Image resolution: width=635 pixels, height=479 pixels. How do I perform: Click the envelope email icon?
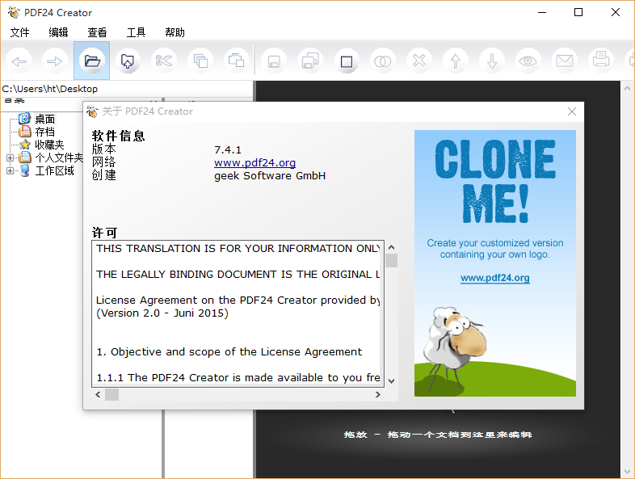click(x=564, y=61)
